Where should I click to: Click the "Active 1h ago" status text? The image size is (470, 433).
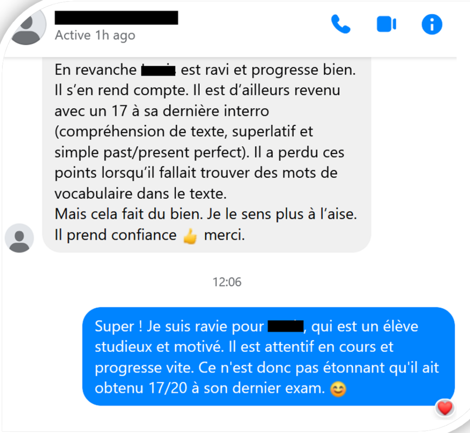(x=95, y=35)
